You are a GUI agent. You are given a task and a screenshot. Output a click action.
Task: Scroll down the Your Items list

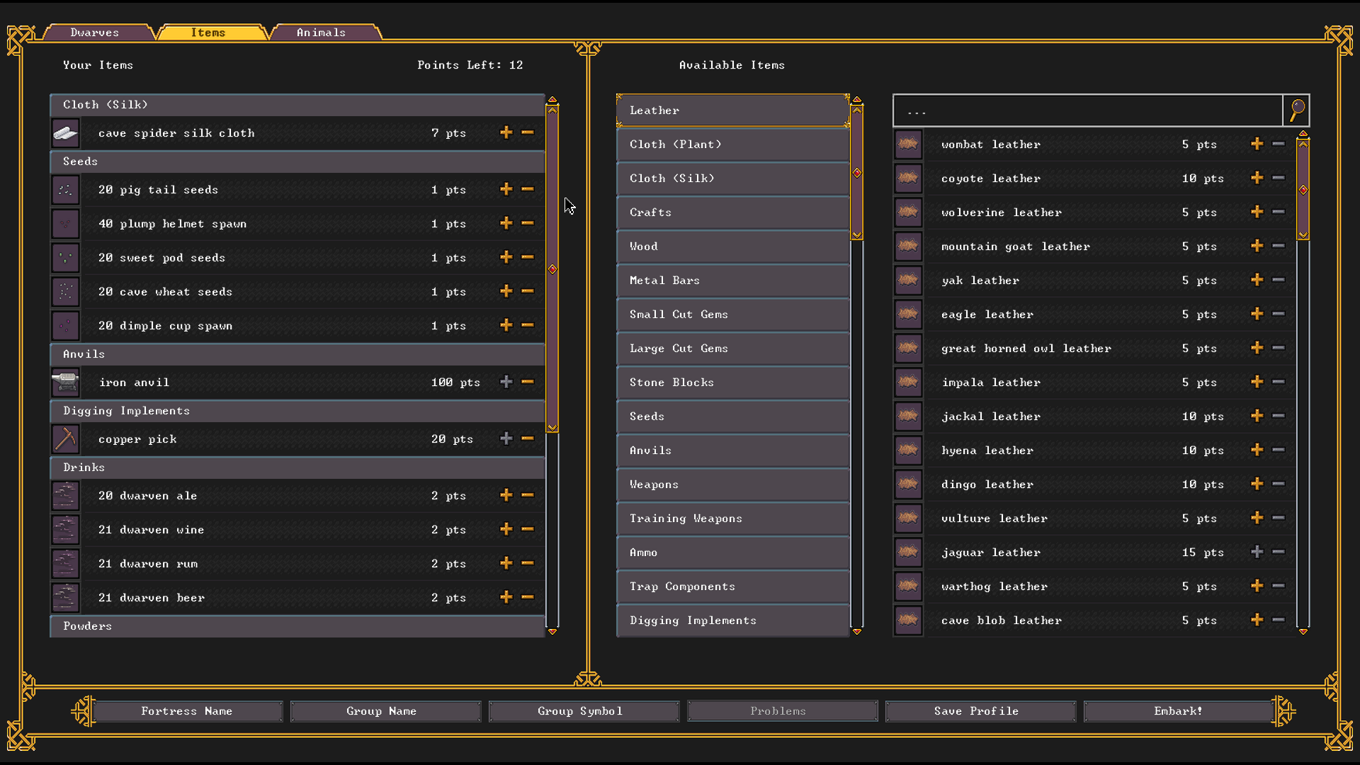553,631
